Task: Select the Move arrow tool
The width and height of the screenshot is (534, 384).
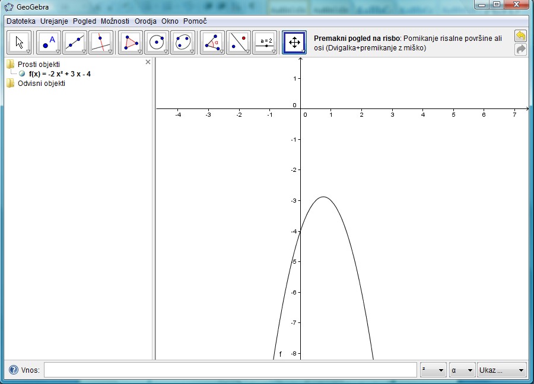Action: point(20,43)
